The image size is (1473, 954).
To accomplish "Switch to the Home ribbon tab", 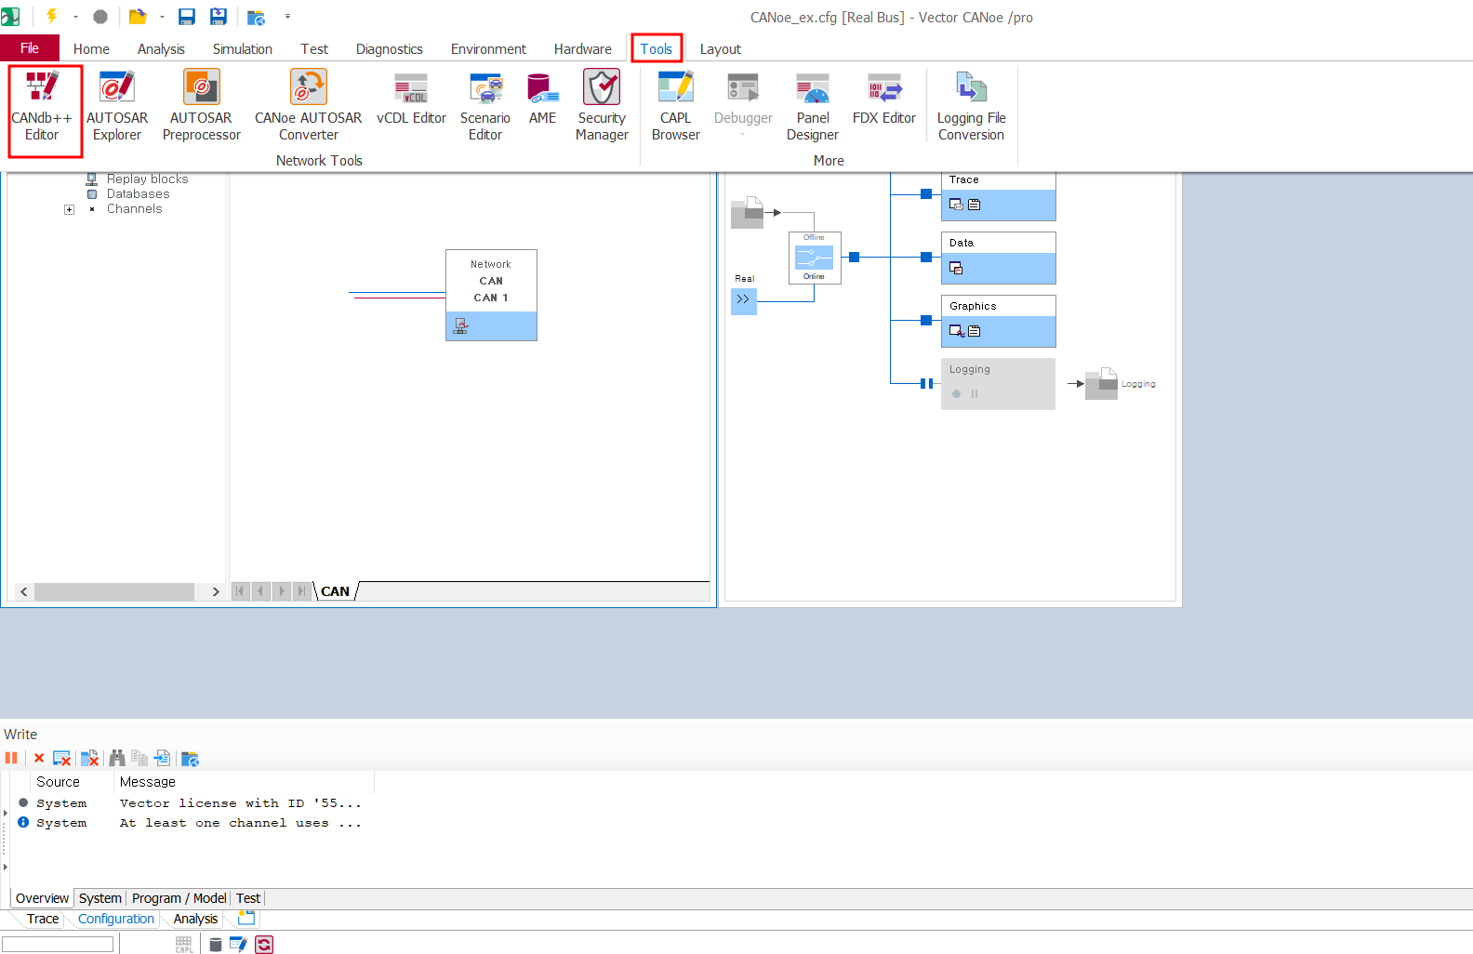I will click(x=91, y=49).
